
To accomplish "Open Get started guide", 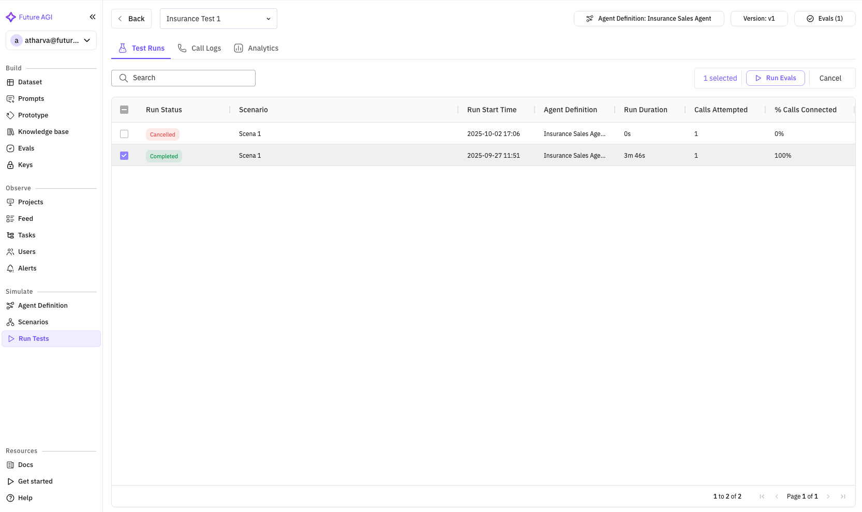I will [51, 481].
